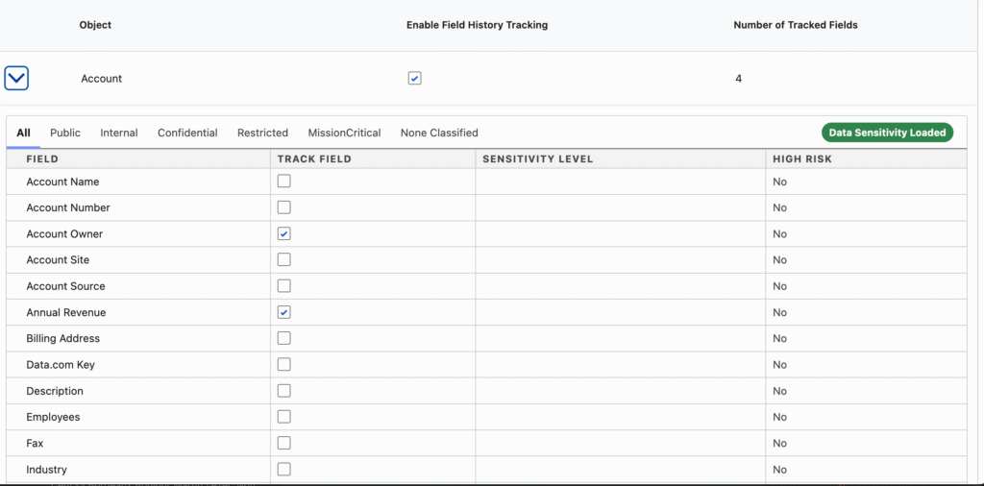Disable tracking for Account Owner field
The width and height of the screenshot is (984, 486).
click(283, 233)
